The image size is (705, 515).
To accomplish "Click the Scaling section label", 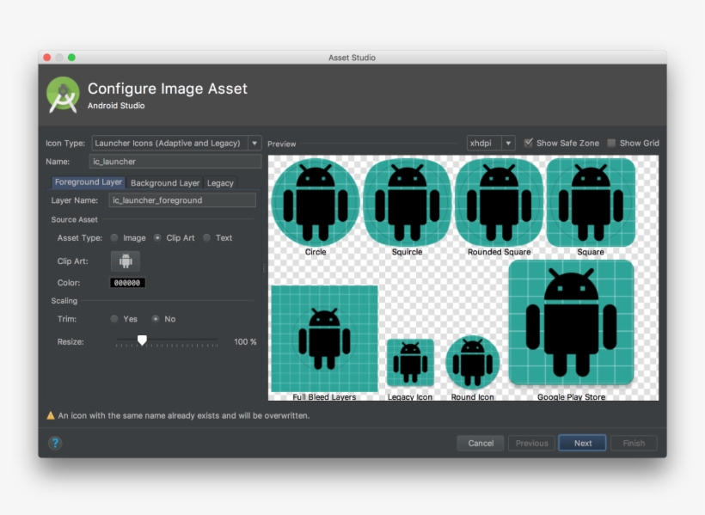I will pos(64,300).
